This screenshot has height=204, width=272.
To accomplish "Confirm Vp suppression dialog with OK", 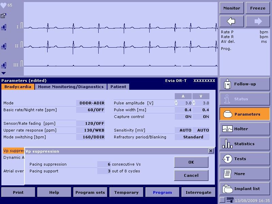I will 191,162.
